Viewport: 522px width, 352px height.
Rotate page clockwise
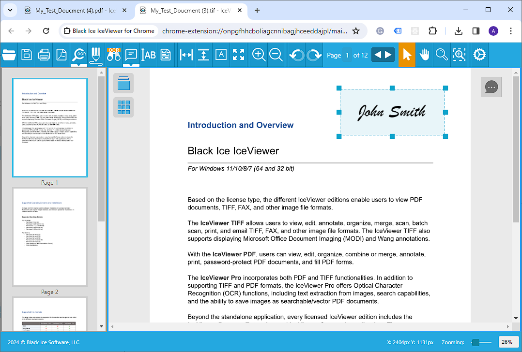[314, 55]
